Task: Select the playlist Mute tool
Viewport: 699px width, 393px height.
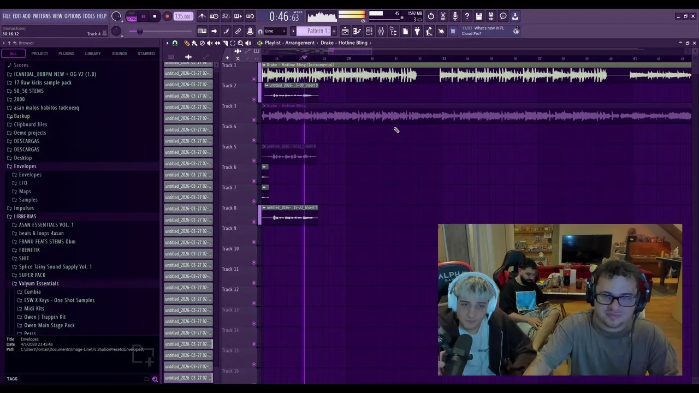Action: pos(210,43)
